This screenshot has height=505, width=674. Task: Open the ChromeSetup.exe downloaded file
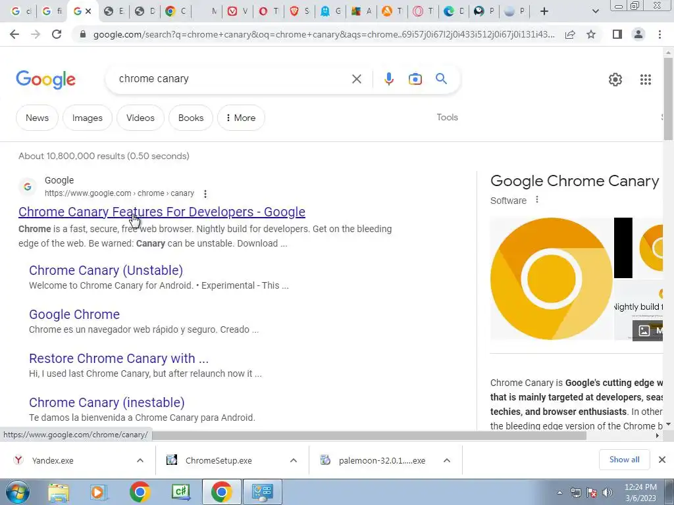coord(219,460)
